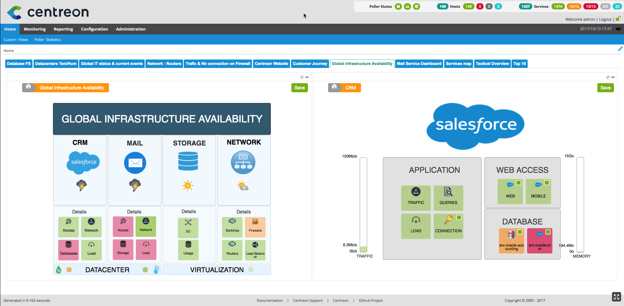Click the Logout link
The width and height of the screenshot is (624, 306).
(x=605, y=19)
